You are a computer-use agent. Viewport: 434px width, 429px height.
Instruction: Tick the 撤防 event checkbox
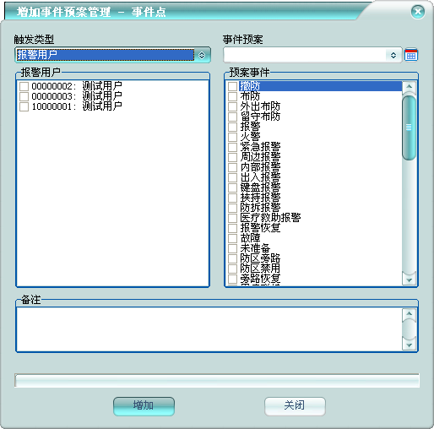point(232,86)
